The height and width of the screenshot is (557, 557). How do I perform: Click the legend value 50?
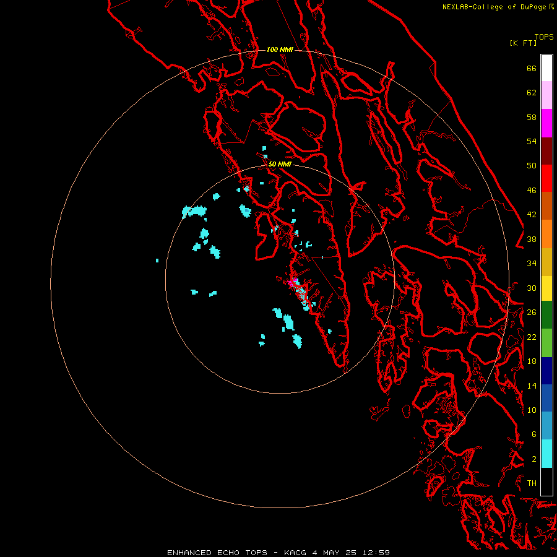(532, 166)
